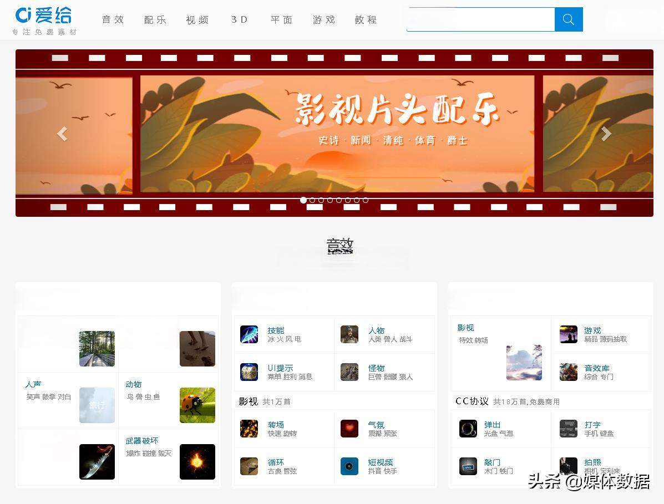
Task: Open the UI提示 sound category icon
Action: (249, 372)
